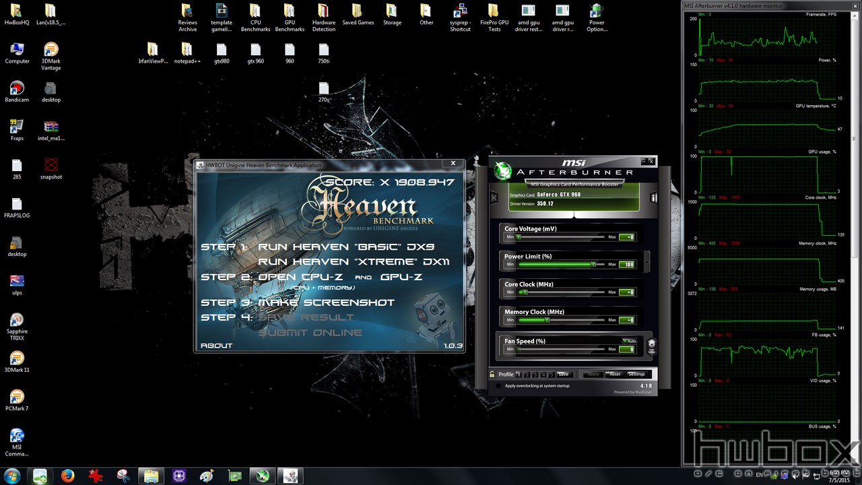Click Save next to the Afterburner profile slots

[564, 375]
